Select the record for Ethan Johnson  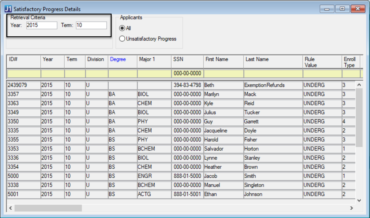(121, 194)
